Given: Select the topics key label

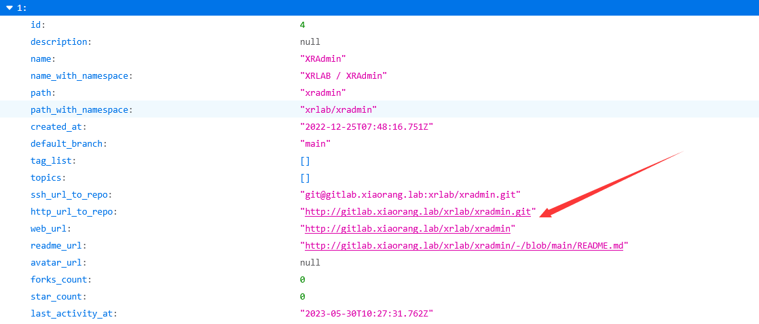Looking at the screenshot, I should pos(48,178).
